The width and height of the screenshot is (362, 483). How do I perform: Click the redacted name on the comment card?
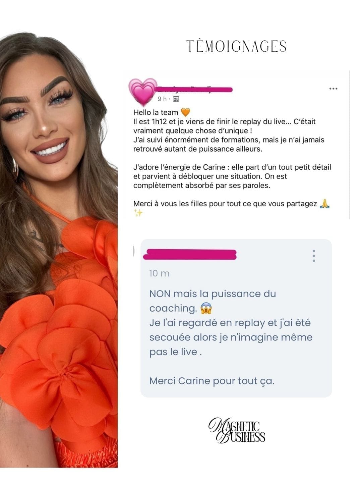(x=190, y=255)
